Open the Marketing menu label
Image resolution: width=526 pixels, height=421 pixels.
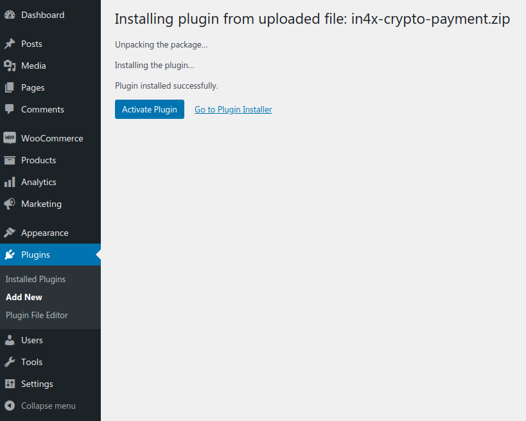tap(41, 204)
